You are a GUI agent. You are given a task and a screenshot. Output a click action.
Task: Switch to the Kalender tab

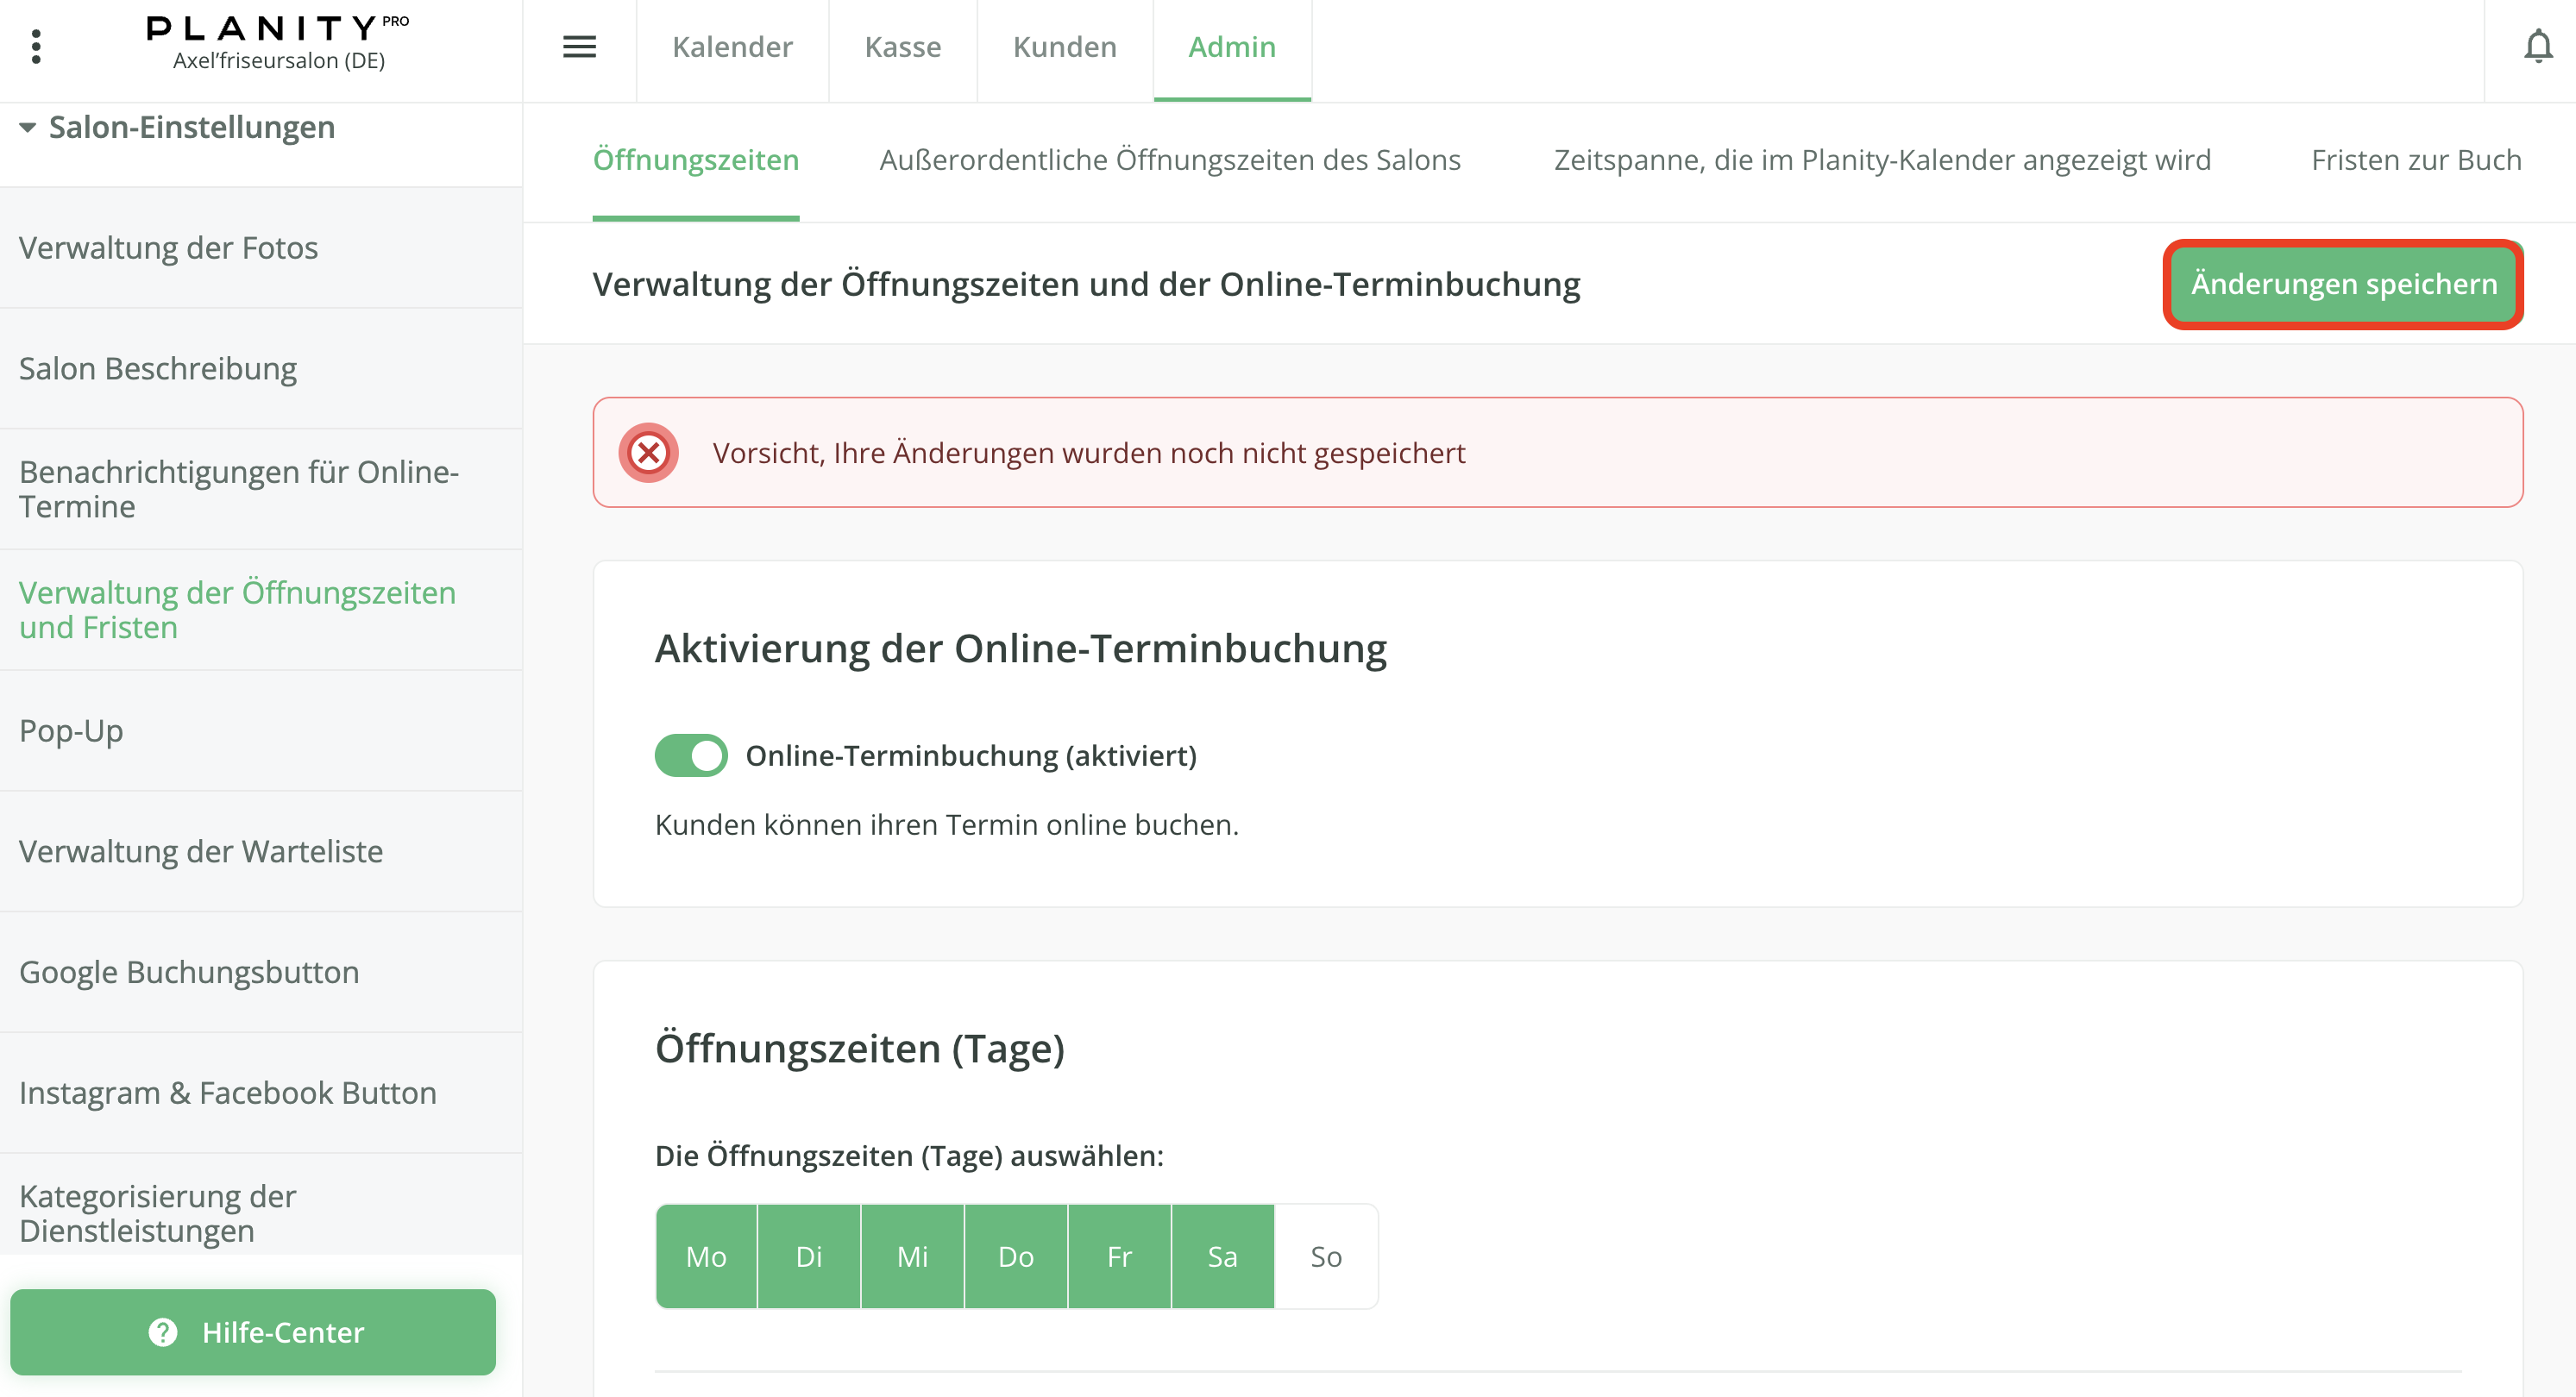click(x=732, y=46)
